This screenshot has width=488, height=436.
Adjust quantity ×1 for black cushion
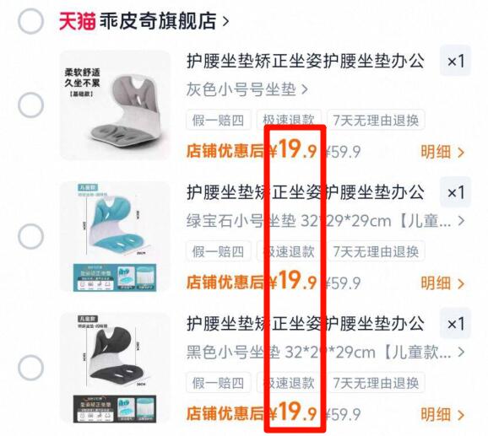click(455, 324)
